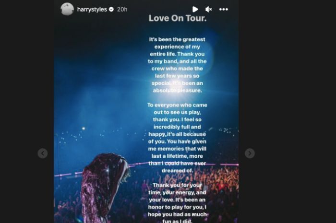Click the 20h timestamp

122,10
